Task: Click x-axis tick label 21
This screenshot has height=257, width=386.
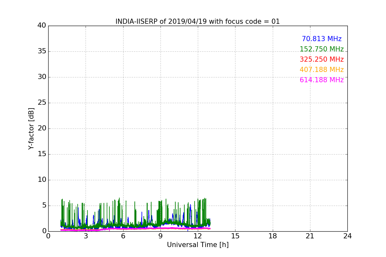Action: pyautogui.click(x=310, y=236)
